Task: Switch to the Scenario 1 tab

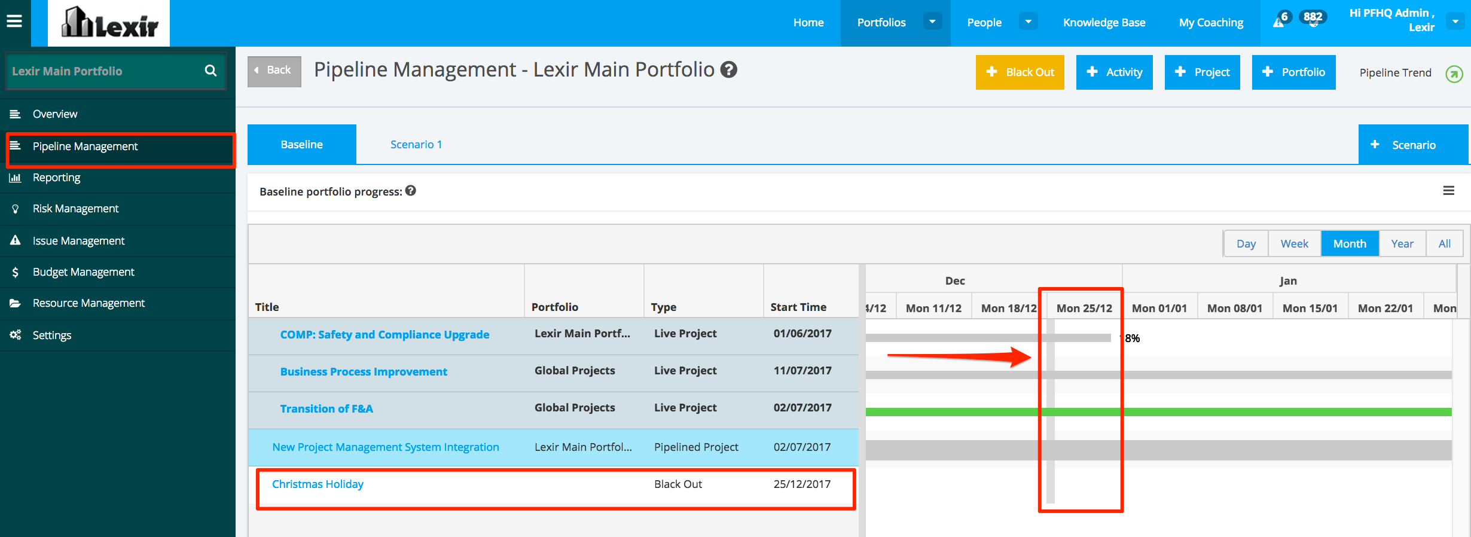Action: point(416,144)
